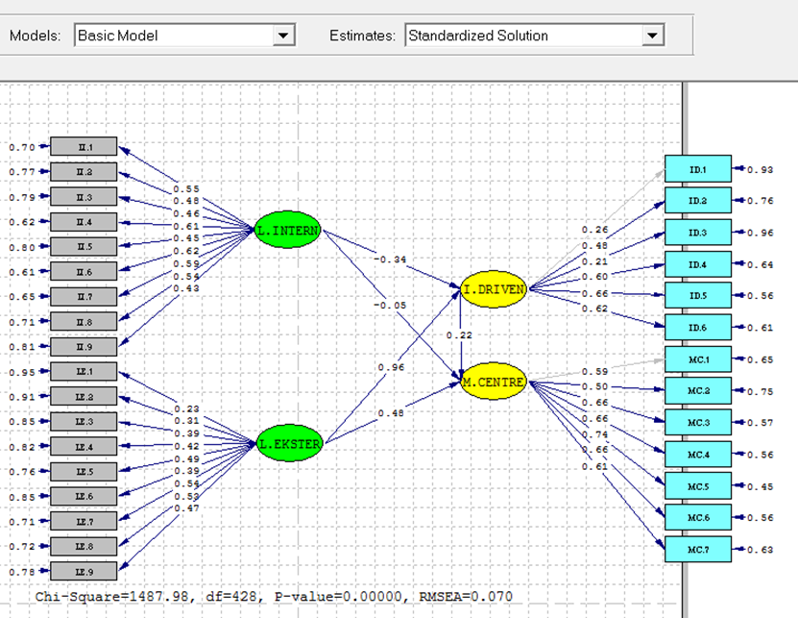Select the L.EKSTER latent variable ellipse
This screenshot has height=618, width=798.
click(290, 444)
